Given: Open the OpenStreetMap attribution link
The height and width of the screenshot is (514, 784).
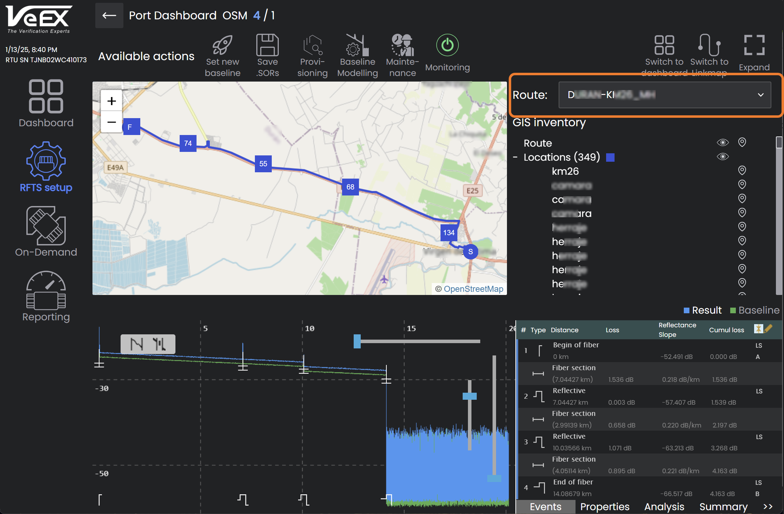Looking at the screenshot, I should (x=473, y=289).
